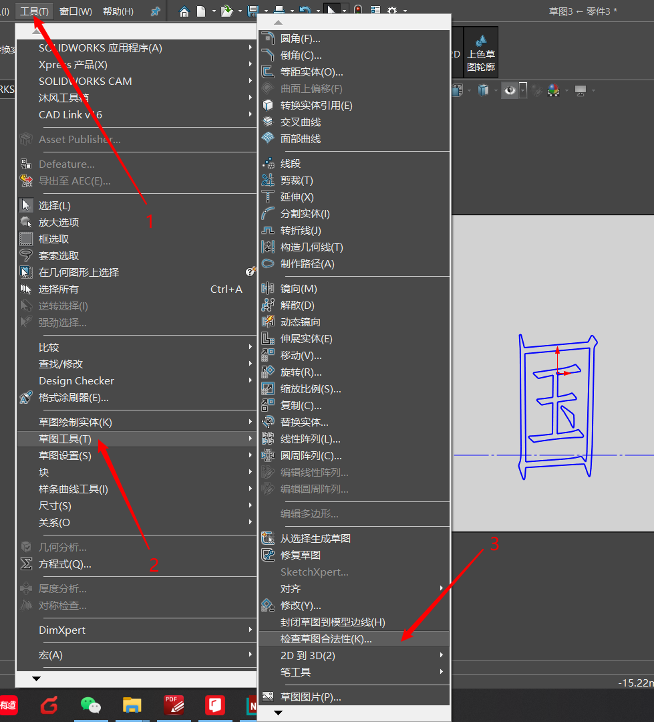The height and width of the screenshot is (722, 654).
Task: Activate the Trim (剪裁) tool
Action: (x=354, y=180)
